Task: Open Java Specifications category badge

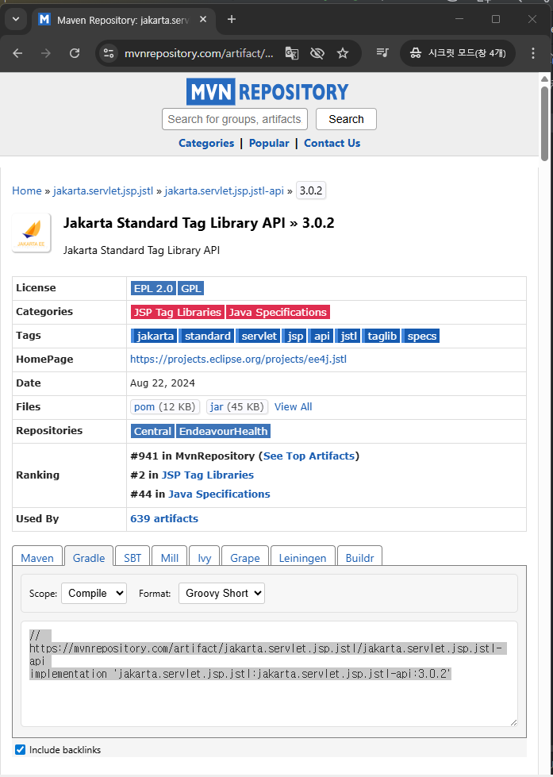Action: click(278, 312)
